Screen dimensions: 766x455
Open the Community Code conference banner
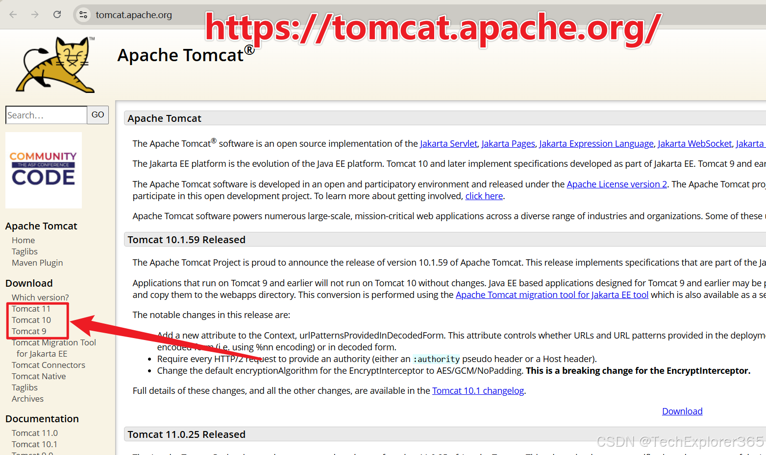(44, 170)
